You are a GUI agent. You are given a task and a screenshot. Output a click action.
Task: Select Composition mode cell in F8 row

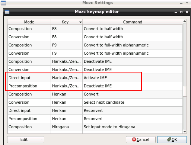click(x=29, y=29)
